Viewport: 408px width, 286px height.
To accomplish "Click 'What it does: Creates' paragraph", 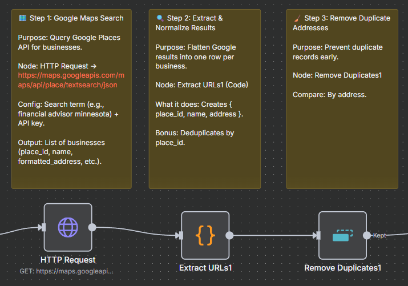I will (x=199, y=109).
